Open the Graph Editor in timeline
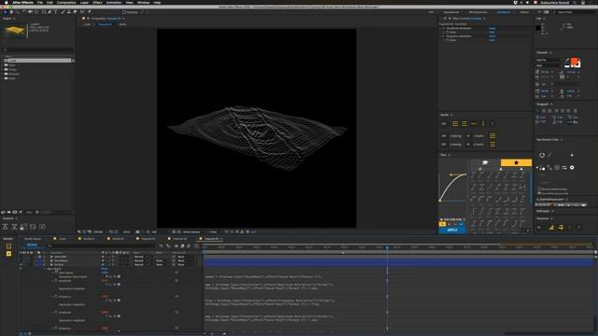This screenshot has height=336, width=598. click(196, 246)
